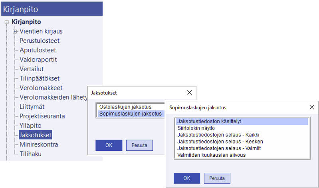Confirm with OK in Sopimuslaskujen jaksotus dialog

[186, 178]
